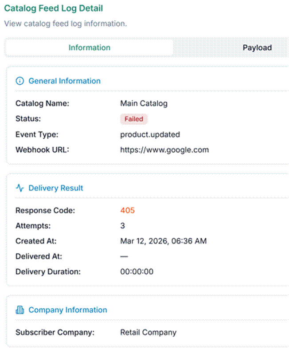Click the 405 response code value
The height and width of the screenshot is (350, 289).
tap(128, 210)
